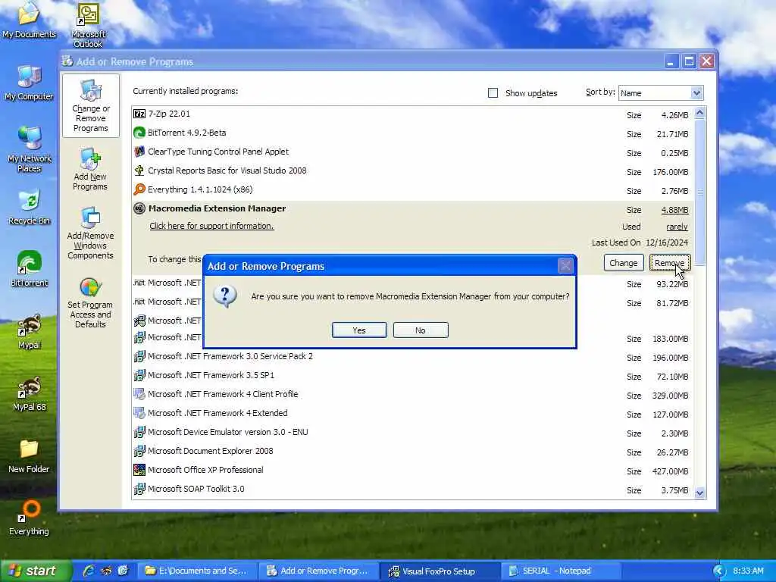Select Microsoft .NET Framework 4 Extended icon
This screenshot has width=776, height=582.
coord(139,413)
